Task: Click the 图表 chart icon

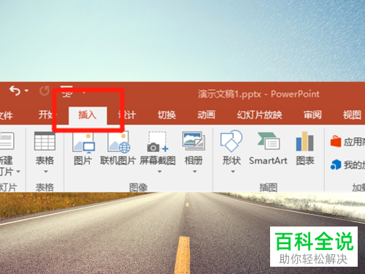Action: point(304,142)
